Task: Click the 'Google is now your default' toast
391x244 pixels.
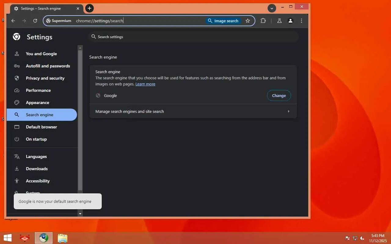Action: [58, 201]
